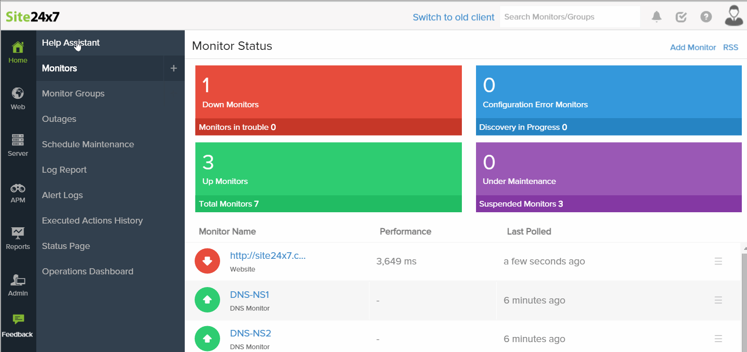Click Suspended Monitors 3 bar
747x352 pixels.
[608, 204]
